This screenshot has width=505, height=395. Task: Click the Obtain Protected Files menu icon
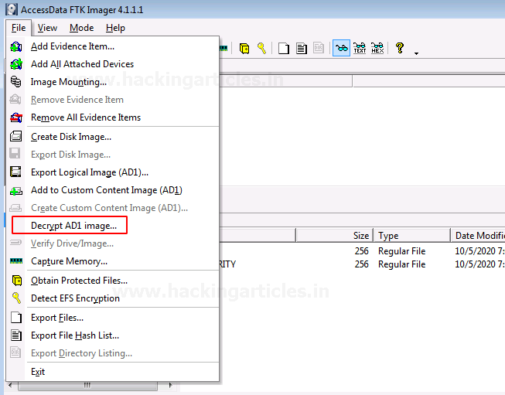point(17,281)
